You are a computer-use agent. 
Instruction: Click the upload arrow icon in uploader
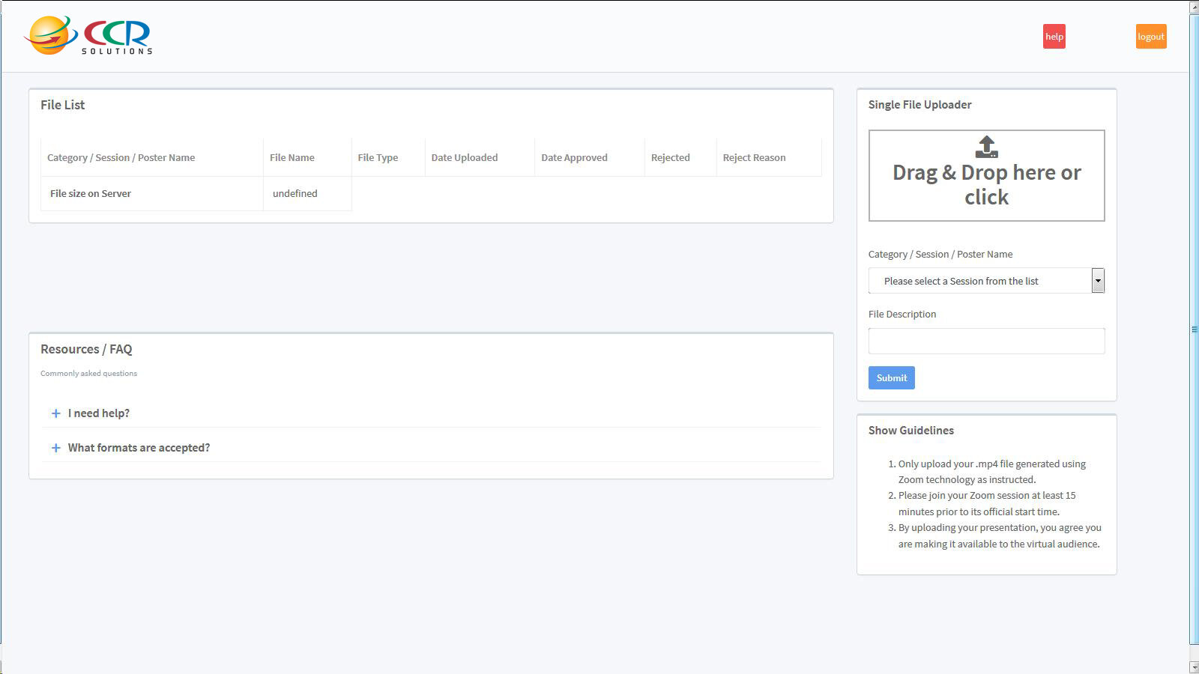(986, 147)
